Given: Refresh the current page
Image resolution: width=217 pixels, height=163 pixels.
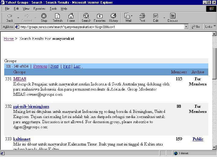Looking at the screenshot, I should [58, 18].
